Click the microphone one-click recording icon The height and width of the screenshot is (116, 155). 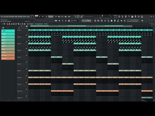126,16
